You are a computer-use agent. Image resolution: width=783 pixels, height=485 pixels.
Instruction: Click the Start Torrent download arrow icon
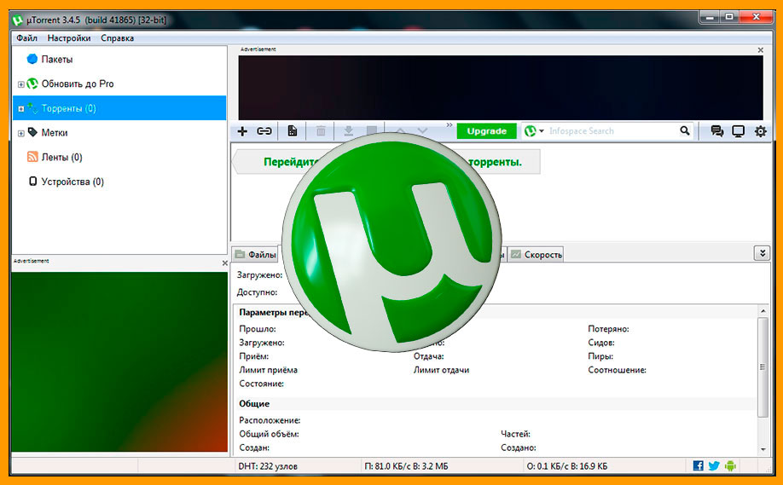click(x=349, y=131)
